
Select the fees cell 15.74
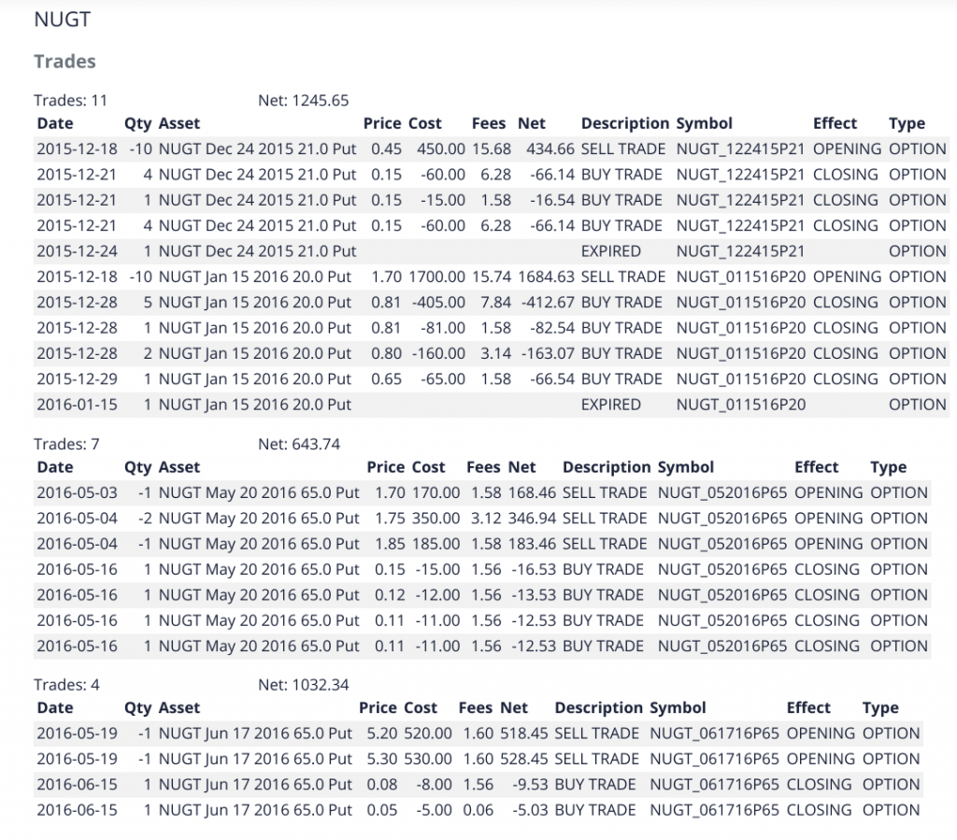coord(492,277)
